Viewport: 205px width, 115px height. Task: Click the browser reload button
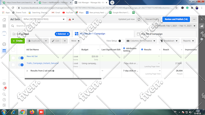click(x=13, y=8)
